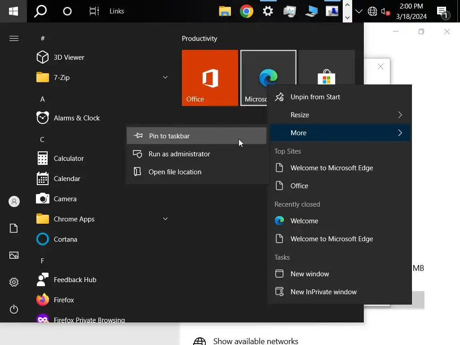Open File Explorer from the taskbar

click(x=225, y=11)
